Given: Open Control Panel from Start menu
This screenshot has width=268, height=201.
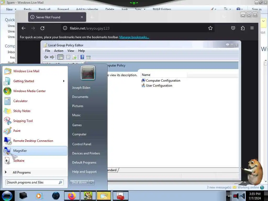Looking at the screenshot, I should click(x=82, y=144).
